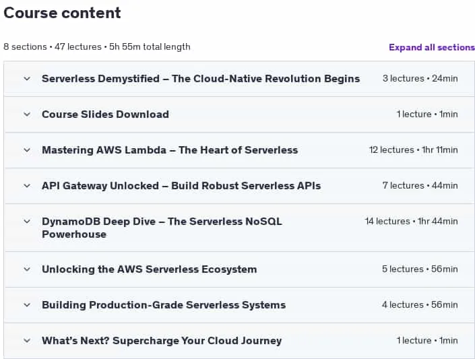
Task: Open Course Slides Download section title
Action: coord(105,115)
